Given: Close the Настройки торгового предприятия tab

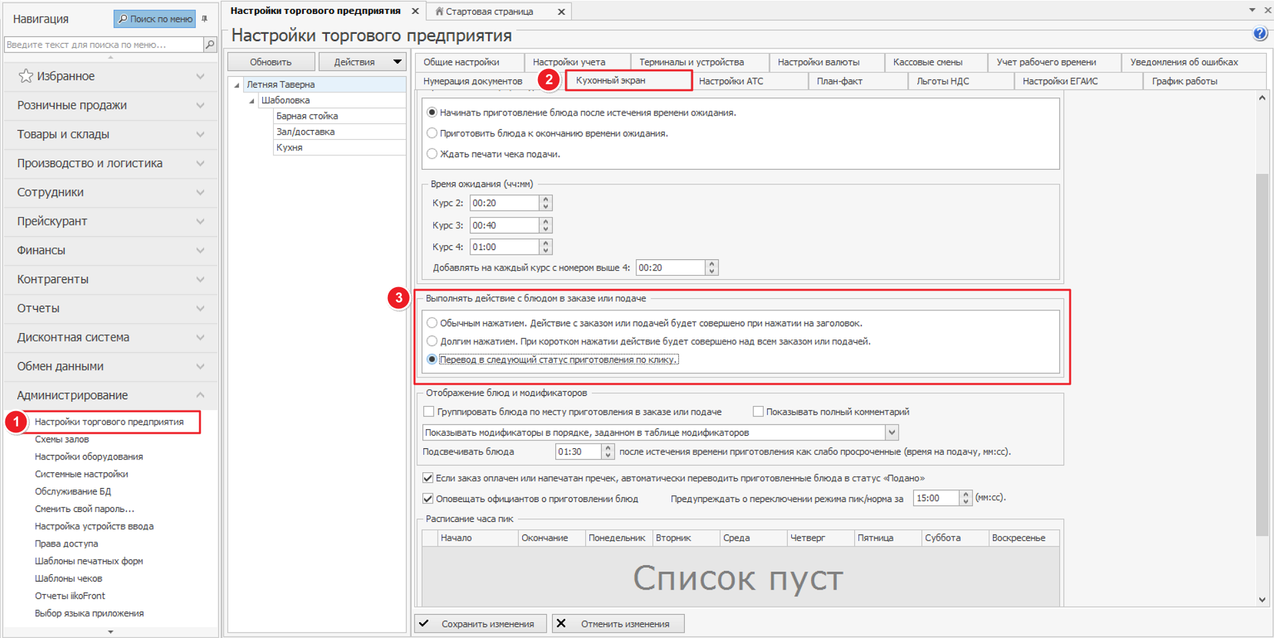Looking at the screenshot, I should 415,11.
